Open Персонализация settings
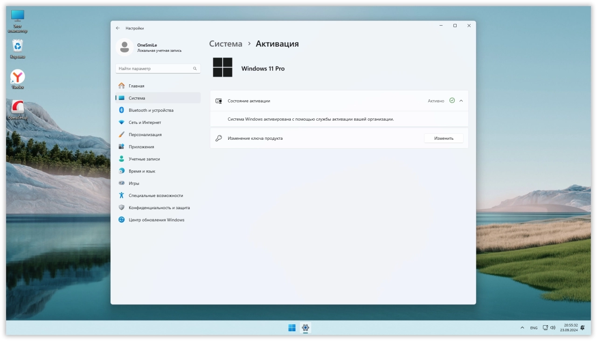This screenshot has width=597, height=341. pos(158,134)
